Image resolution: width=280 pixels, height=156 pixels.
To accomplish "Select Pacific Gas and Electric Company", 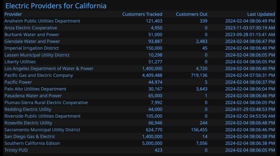I will point(39,75).
